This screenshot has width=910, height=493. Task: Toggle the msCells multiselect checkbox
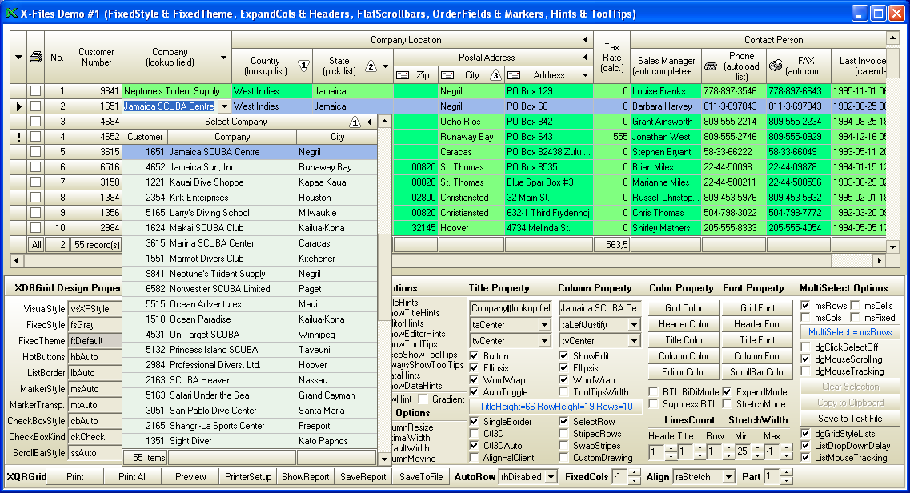pyautogui.click(x=856, y=306)
